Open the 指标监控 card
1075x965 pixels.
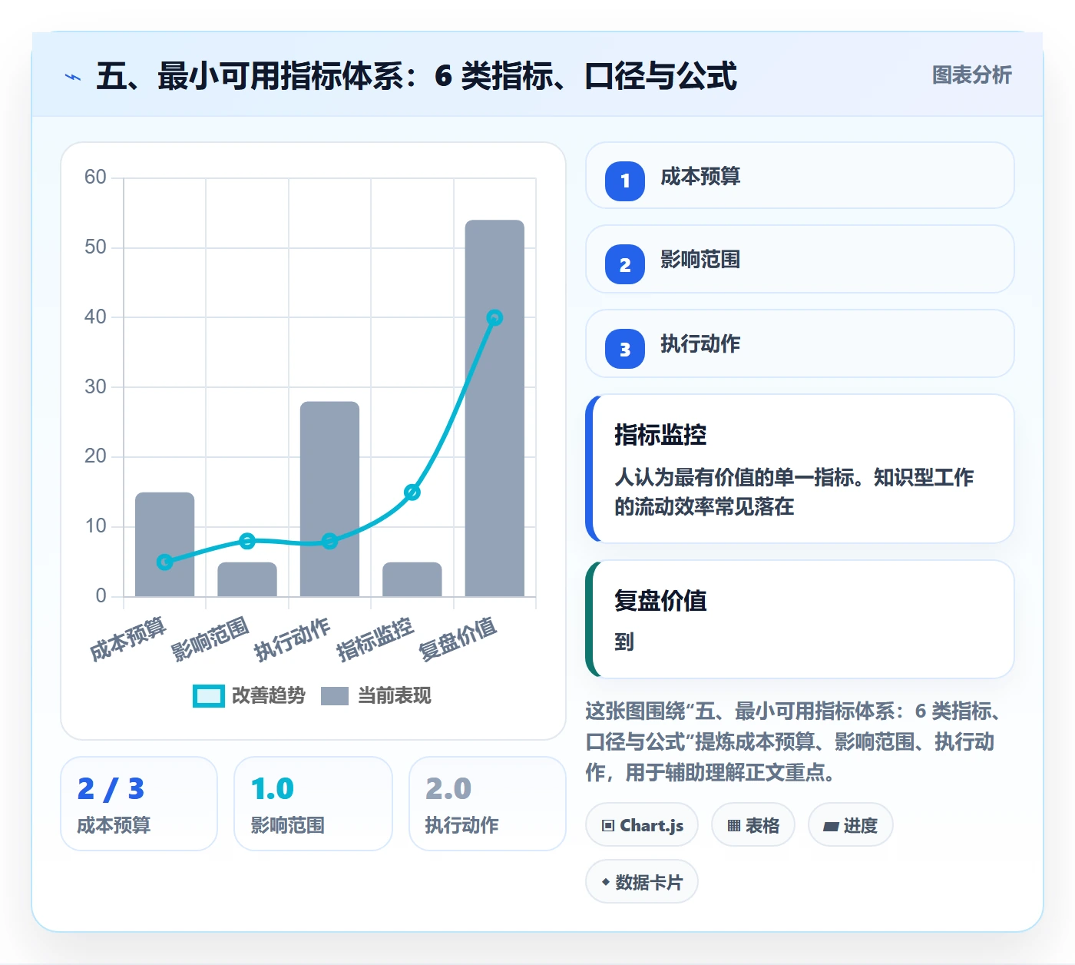click(799, 469)
